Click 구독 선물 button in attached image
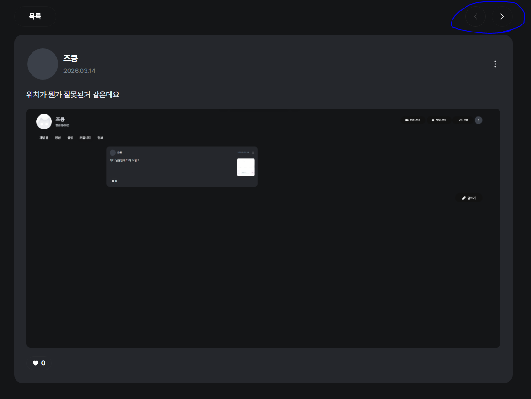This screenshot has width=531, height=399. pyautogui.click(x=463, y=120)
